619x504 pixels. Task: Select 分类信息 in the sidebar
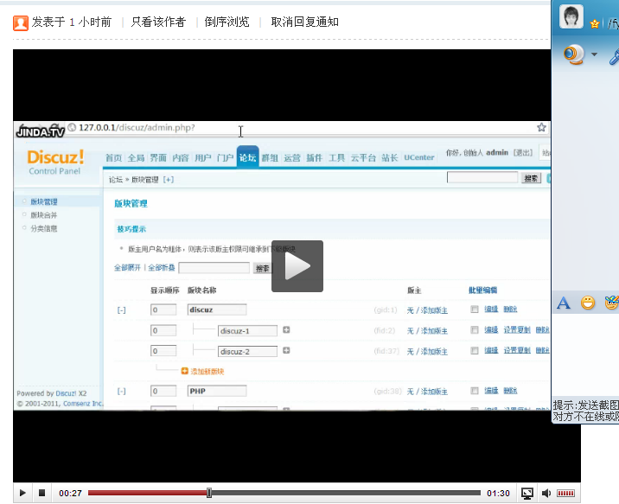click(44, 228)
